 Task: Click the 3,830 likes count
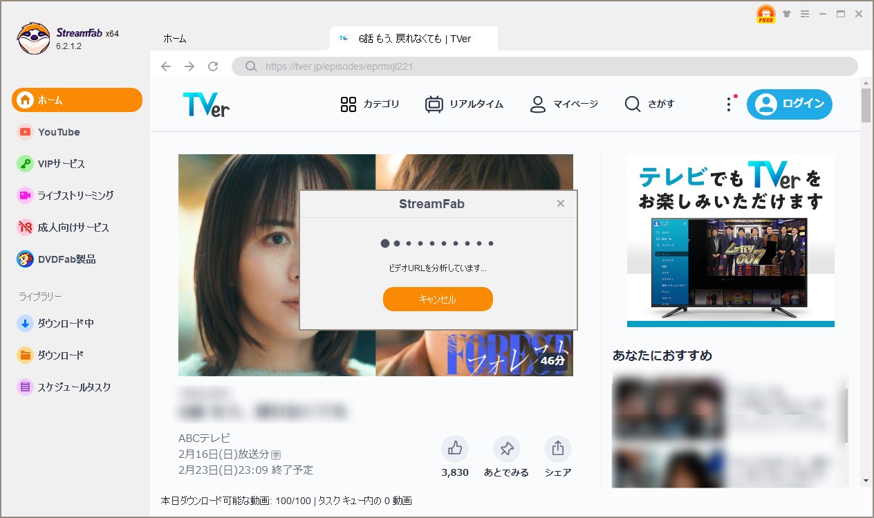tap(455, 472)
